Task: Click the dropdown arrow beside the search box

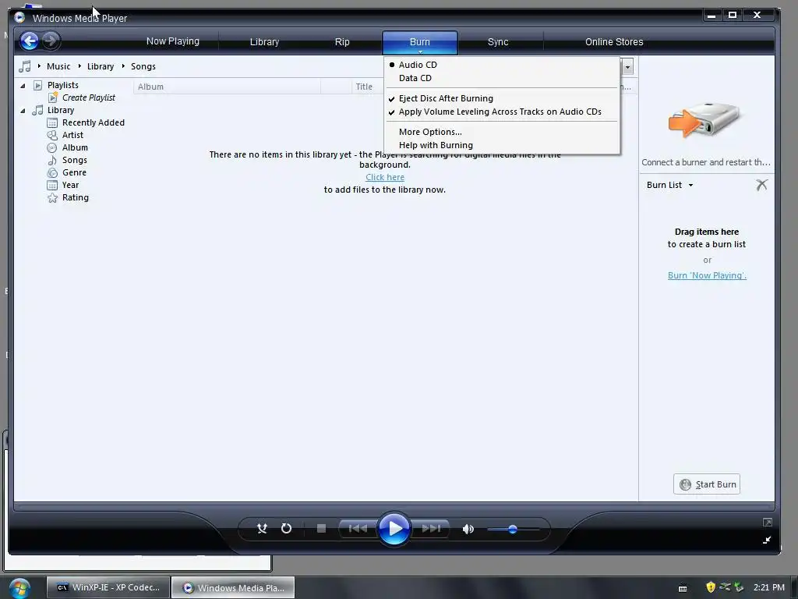Action: click(x=627, y=67)
